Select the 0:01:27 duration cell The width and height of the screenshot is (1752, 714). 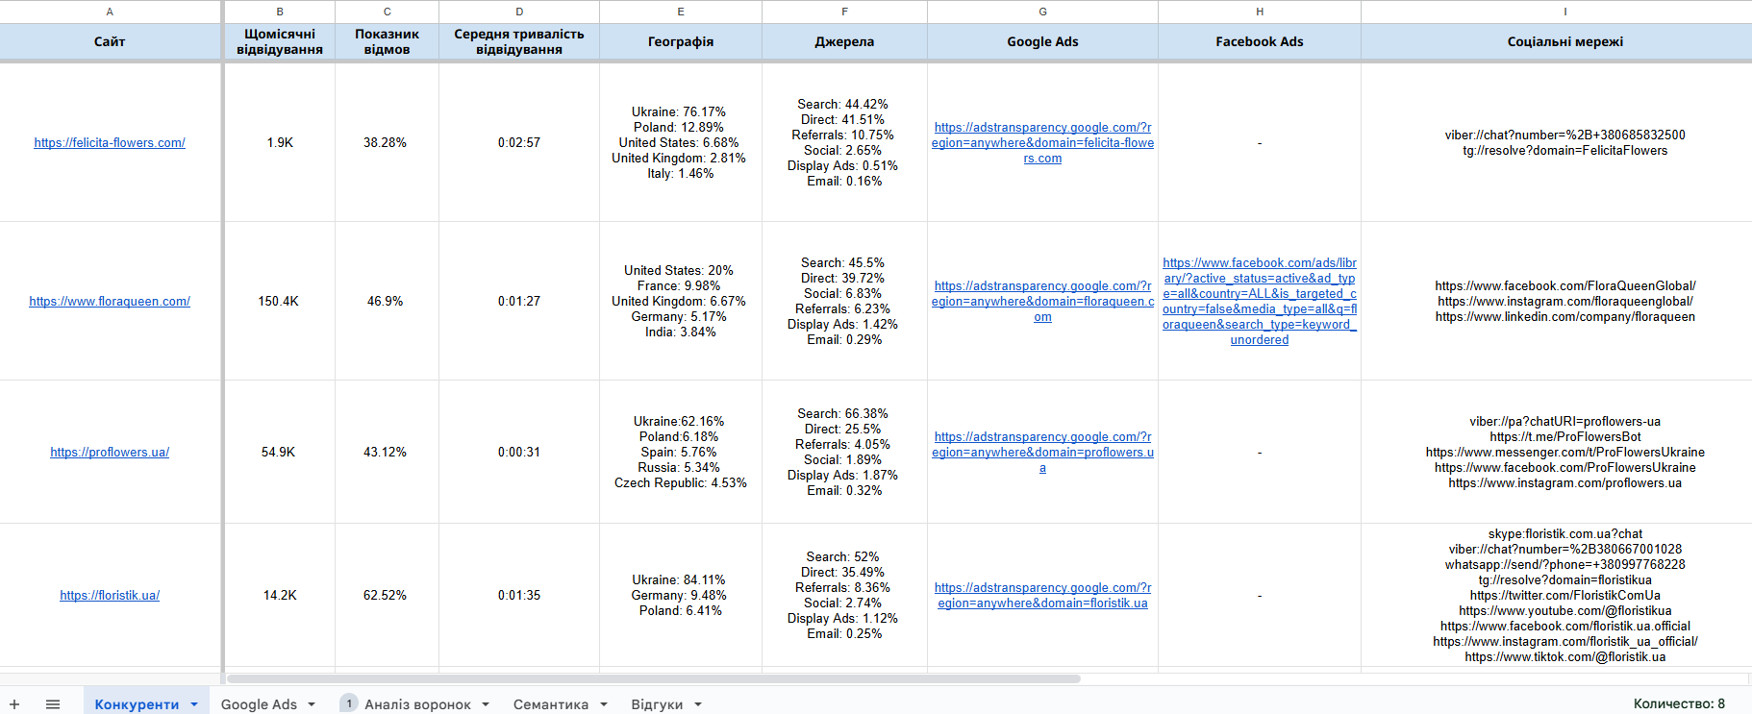(x=519, y=302)
